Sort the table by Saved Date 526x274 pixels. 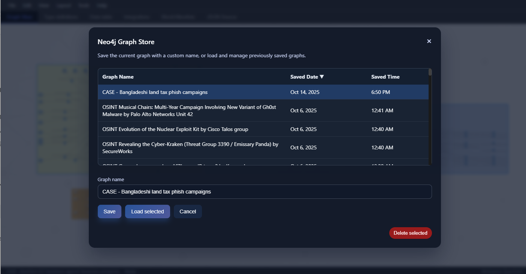(307, 77)
